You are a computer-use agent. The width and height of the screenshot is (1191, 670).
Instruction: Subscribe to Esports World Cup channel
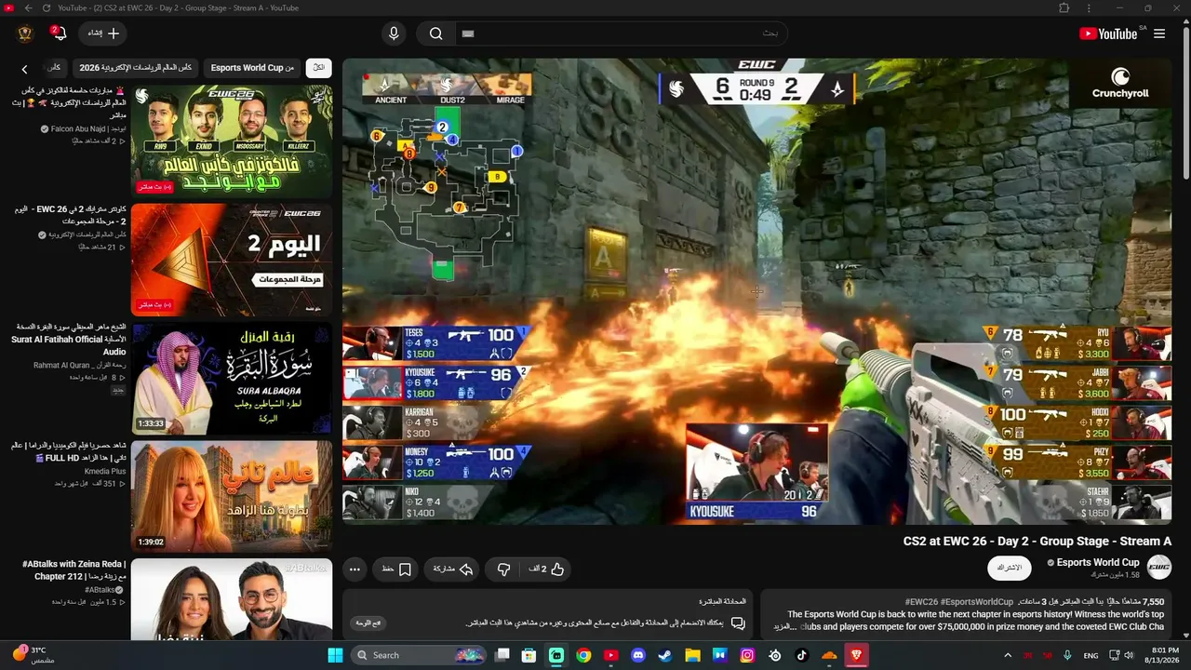coord(1009,568)
